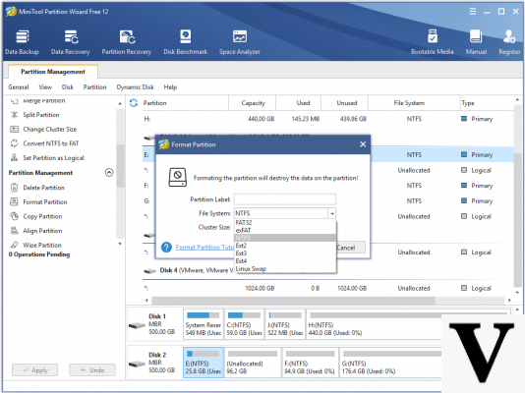Choose Align Partition action
Image resolution: width=525 pixels, height=393 pixels.
click(x=42, y=231)
